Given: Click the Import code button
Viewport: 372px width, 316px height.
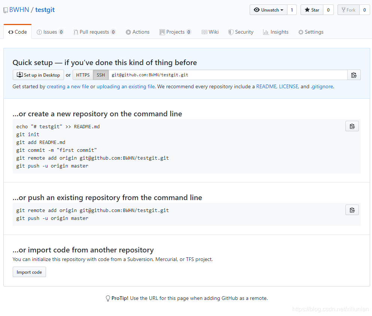Looking at the screenshot, I should tap(29, 272).
